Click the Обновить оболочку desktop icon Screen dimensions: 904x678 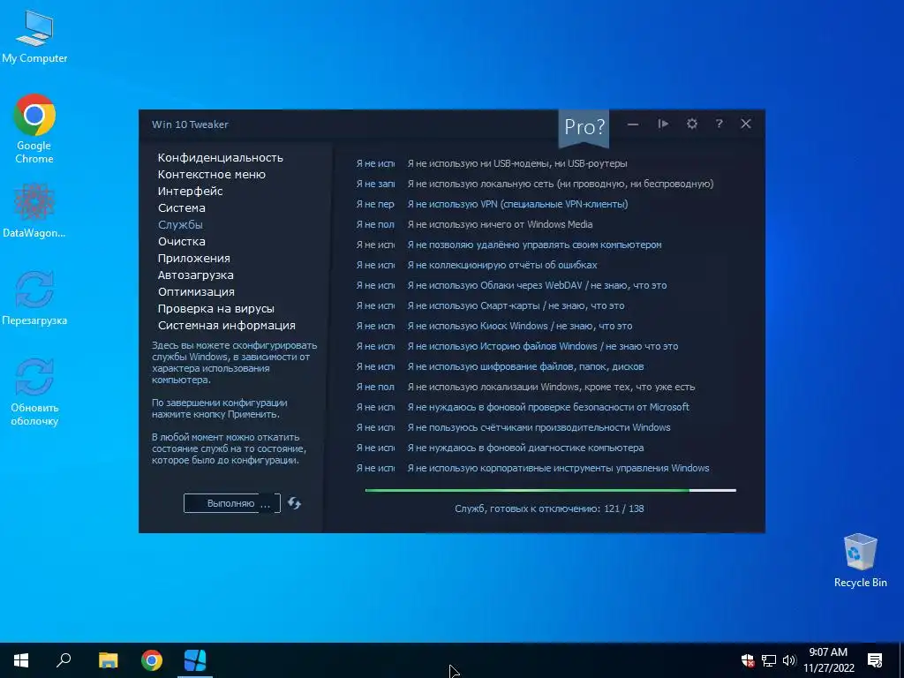tap(34, 392)
